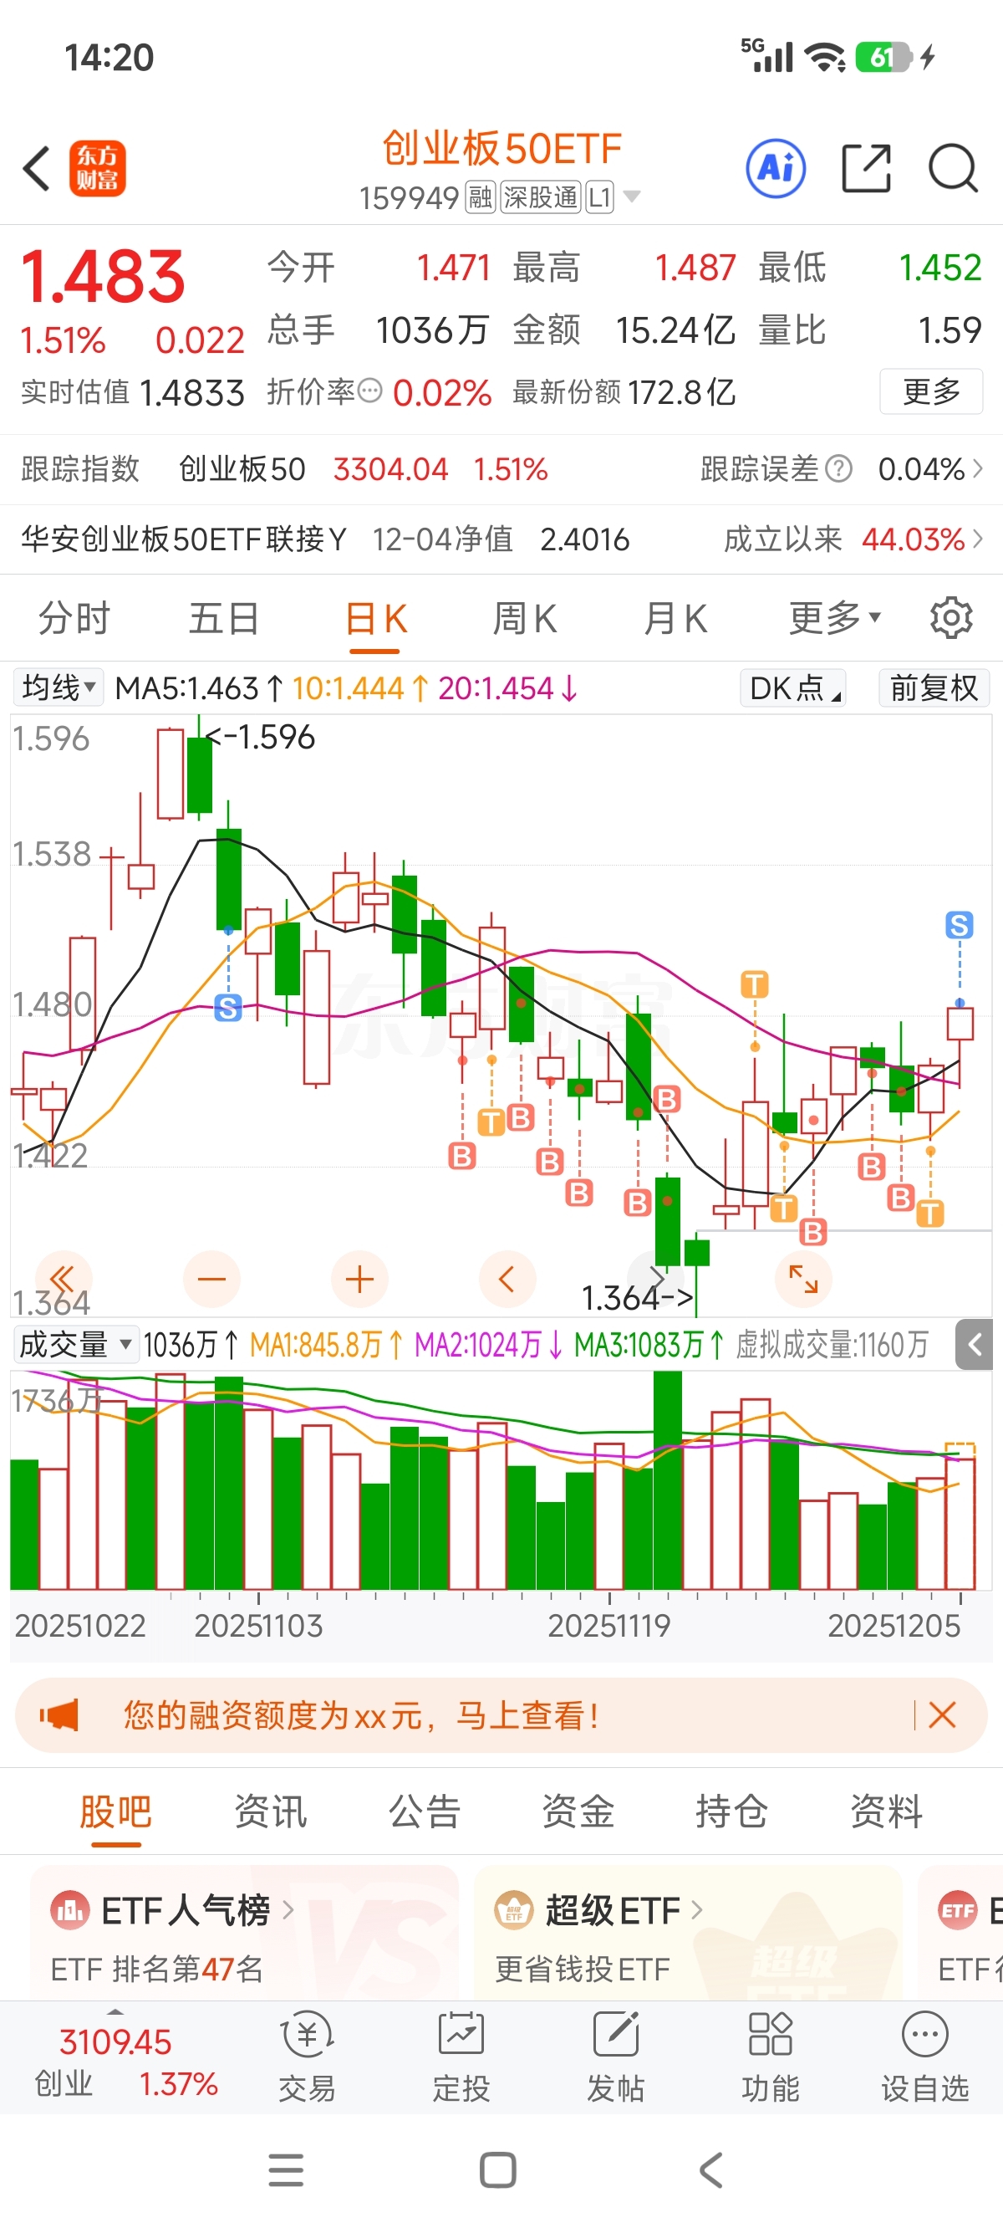Collapse the volume side panel arrow

pyautogui.click(x=975, y=1345)
